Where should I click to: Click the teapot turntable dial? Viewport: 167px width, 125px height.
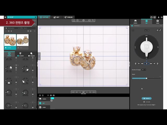[x=147, y=47]
